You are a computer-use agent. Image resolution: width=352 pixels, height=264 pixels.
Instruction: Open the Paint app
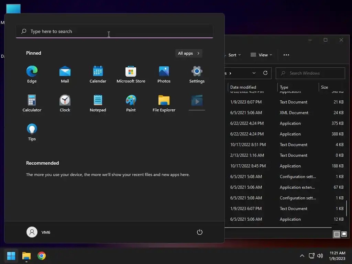[131, 103]
